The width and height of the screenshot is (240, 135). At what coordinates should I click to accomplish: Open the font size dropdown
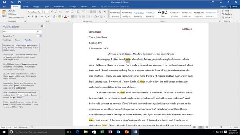(x=48, y=12)
